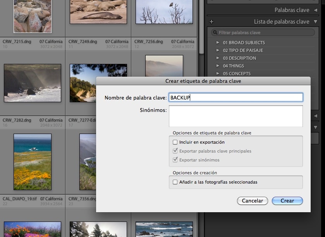The height and width of the screenshot is (237, 325).
Task: Expand the Palabras clave panel triangle
Action: [315, 10]
